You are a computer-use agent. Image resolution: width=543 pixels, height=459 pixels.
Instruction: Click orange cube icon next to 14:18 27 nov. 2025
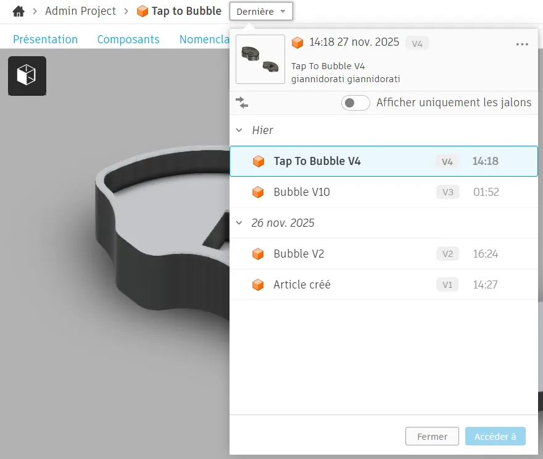pyautogui.click(x=297, y=43)
